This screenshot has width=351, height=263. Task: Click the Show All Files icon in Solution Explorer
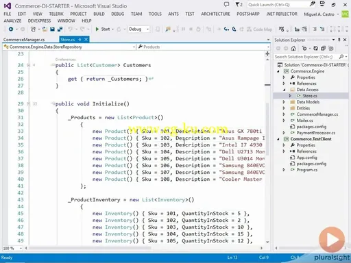pos(331,49)
